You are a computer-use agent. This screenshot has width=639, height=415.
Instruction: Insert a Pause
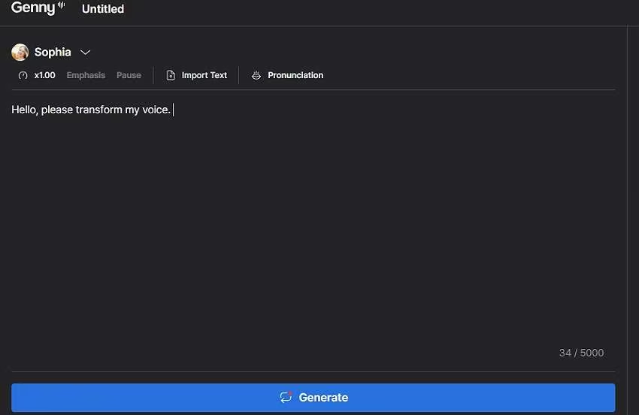(x=129, y=75)
